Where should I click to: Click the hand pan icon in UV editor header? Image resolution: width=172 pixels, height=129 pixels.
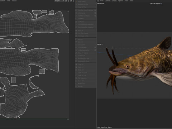point(71,1)
